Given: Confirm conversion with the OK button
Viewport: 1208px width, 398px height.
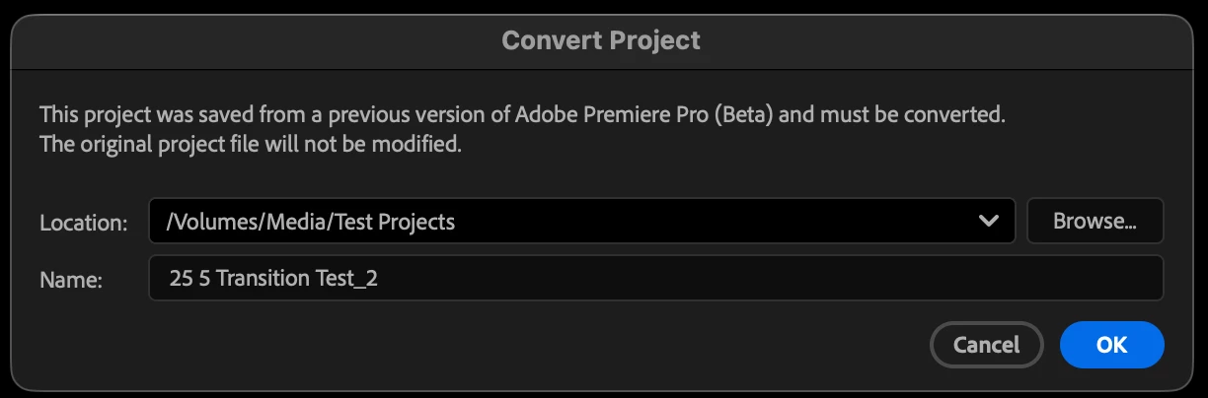Looking at the screenshot, I should point(1111,345).
